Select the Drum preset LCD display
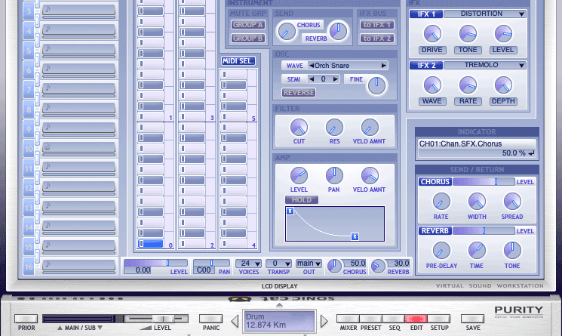562x336 pixels. tap(279, 320)
